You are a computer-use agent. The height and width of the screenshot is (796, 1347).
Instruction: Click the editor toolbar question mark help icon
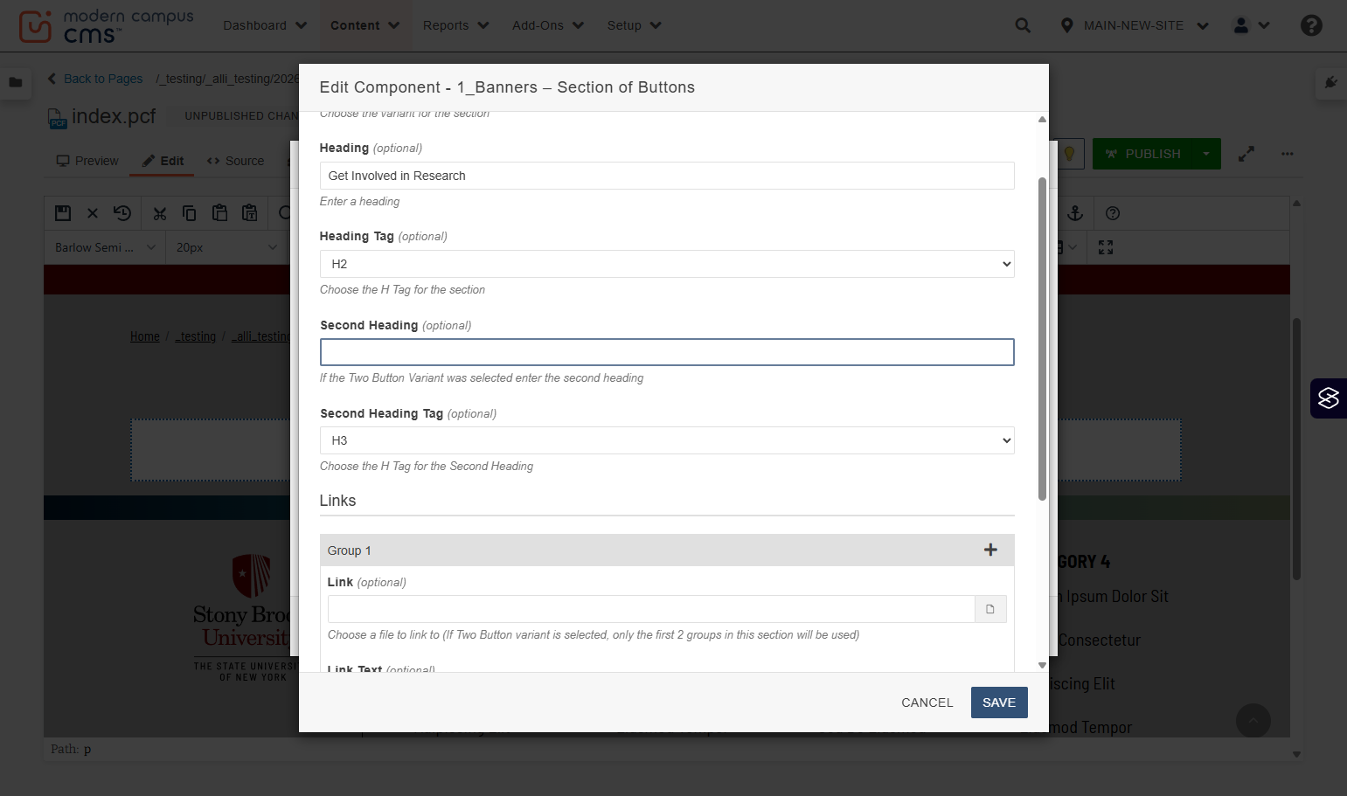1113,213
